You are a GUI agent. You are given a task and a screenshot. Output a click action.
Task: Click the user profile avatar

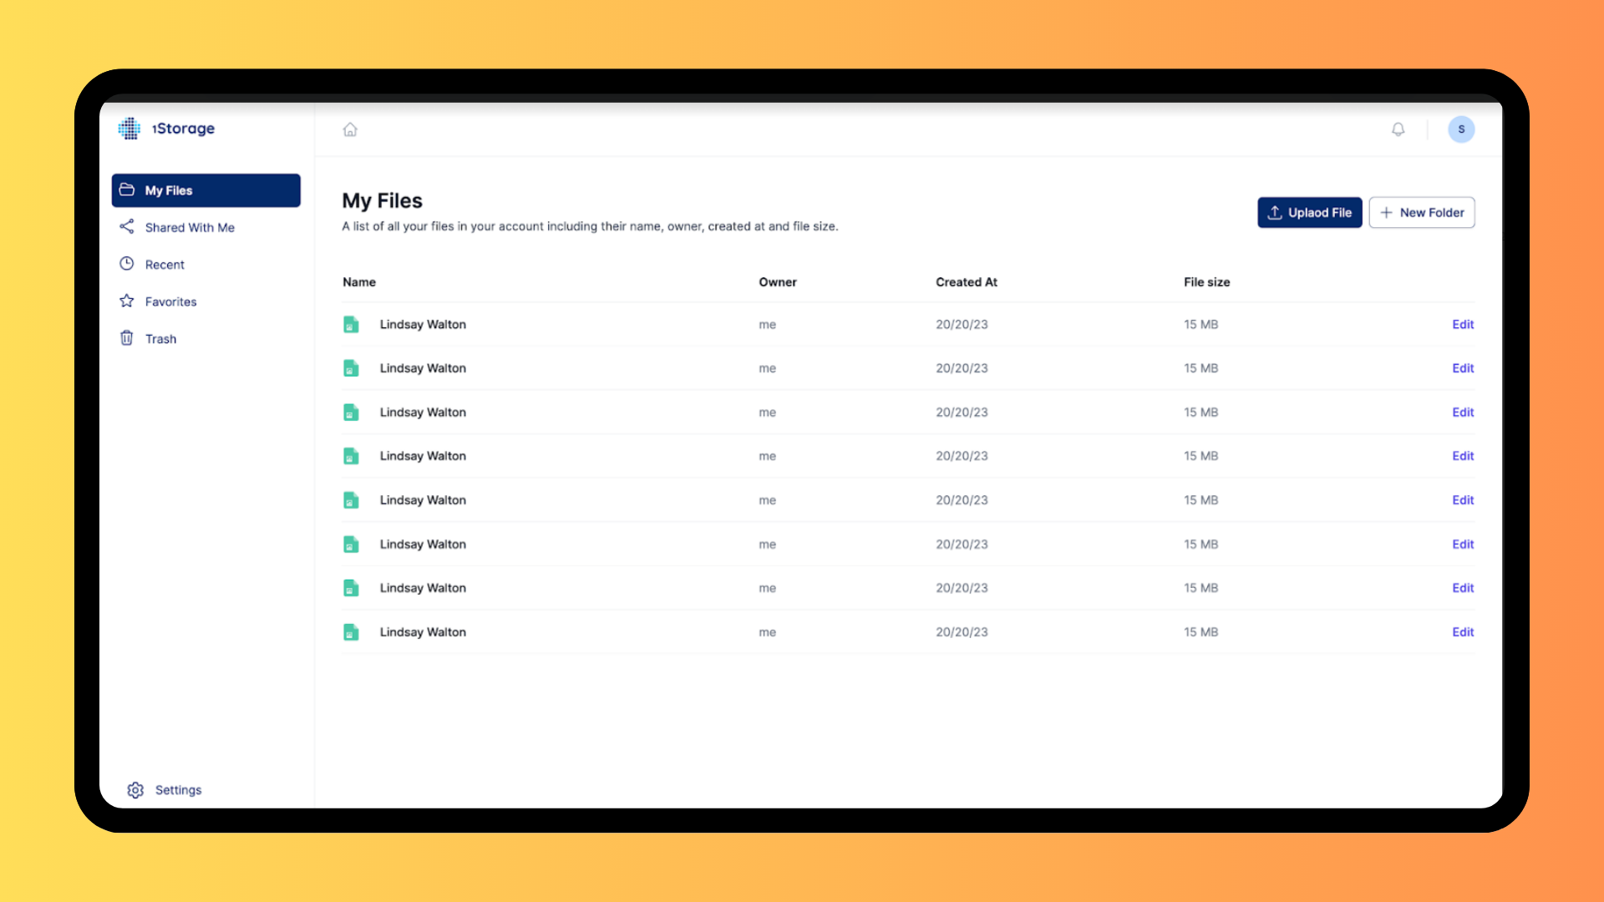tap(1461, 129)
